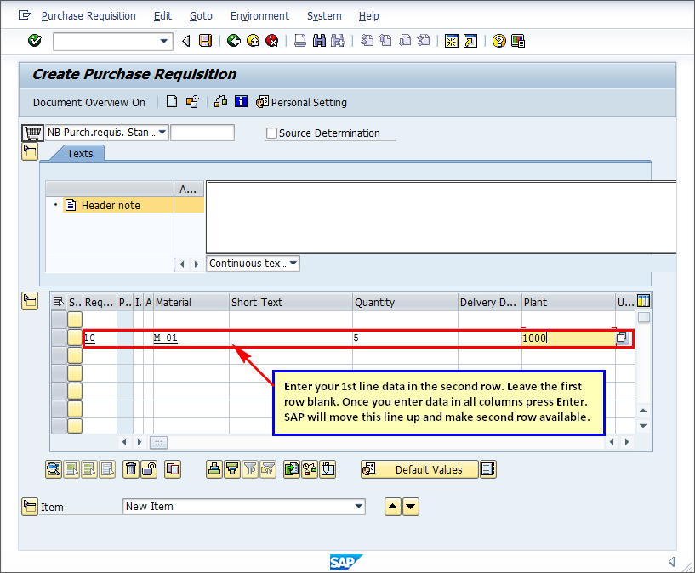Select the first row selector in item grid
The width and height of the screenshot is (695, 573).
[x=59, y=319]
